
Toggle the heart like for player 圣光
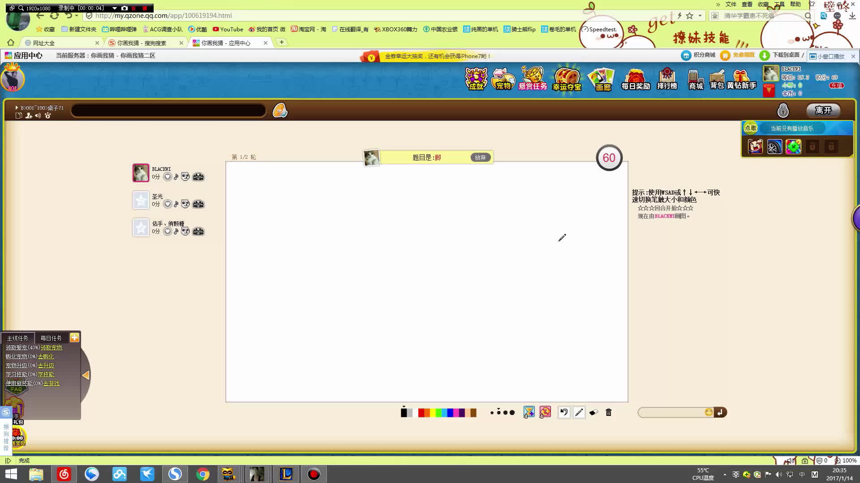(x=167, y=204)
